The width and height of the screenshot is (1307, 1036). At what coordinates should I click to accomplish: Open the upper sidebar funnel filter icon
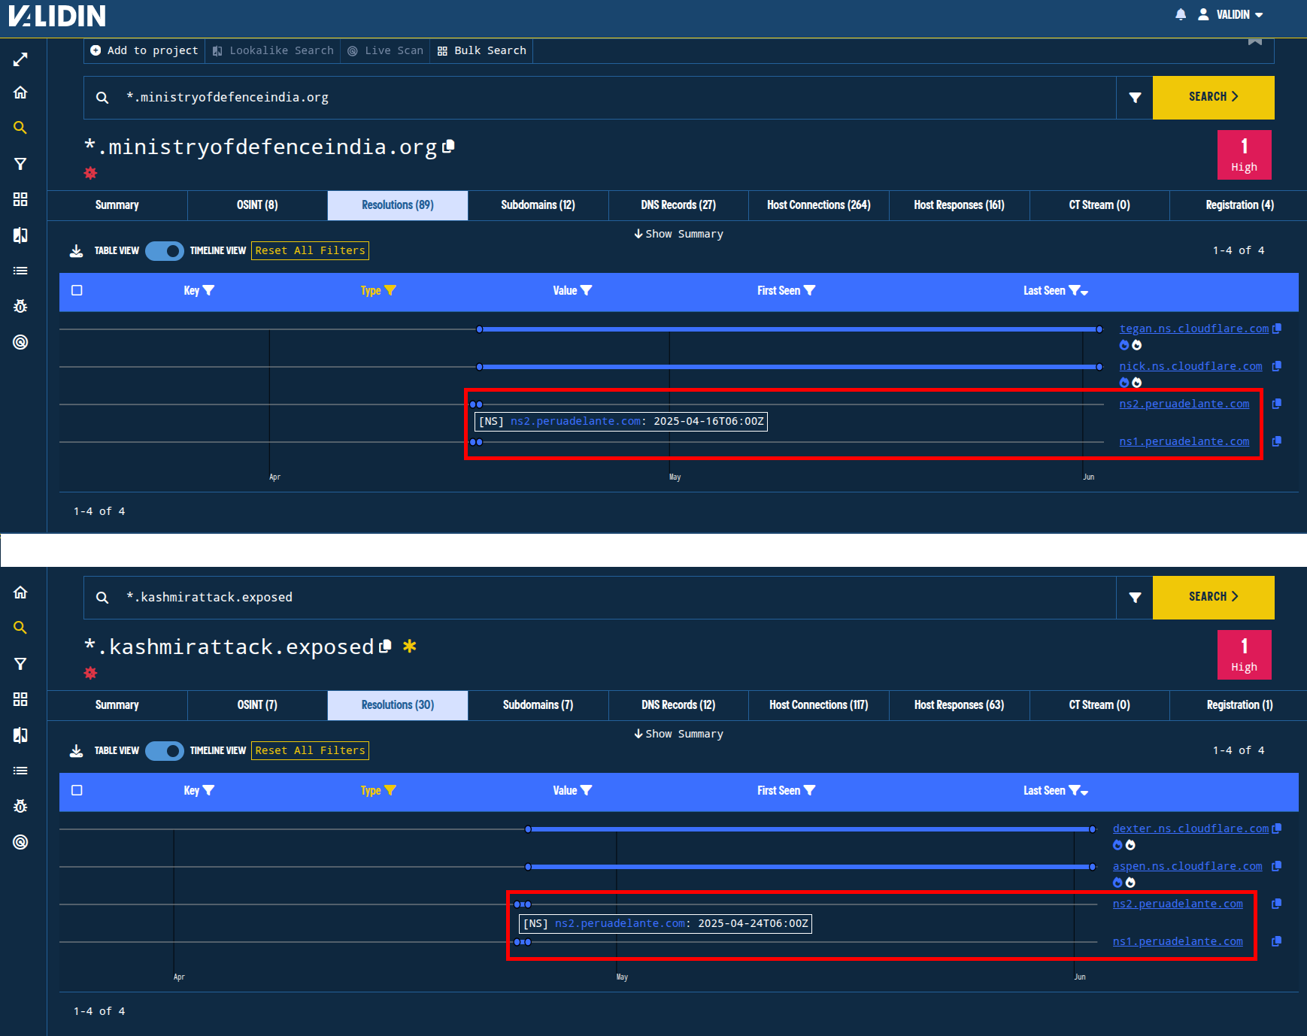point(20,164)
